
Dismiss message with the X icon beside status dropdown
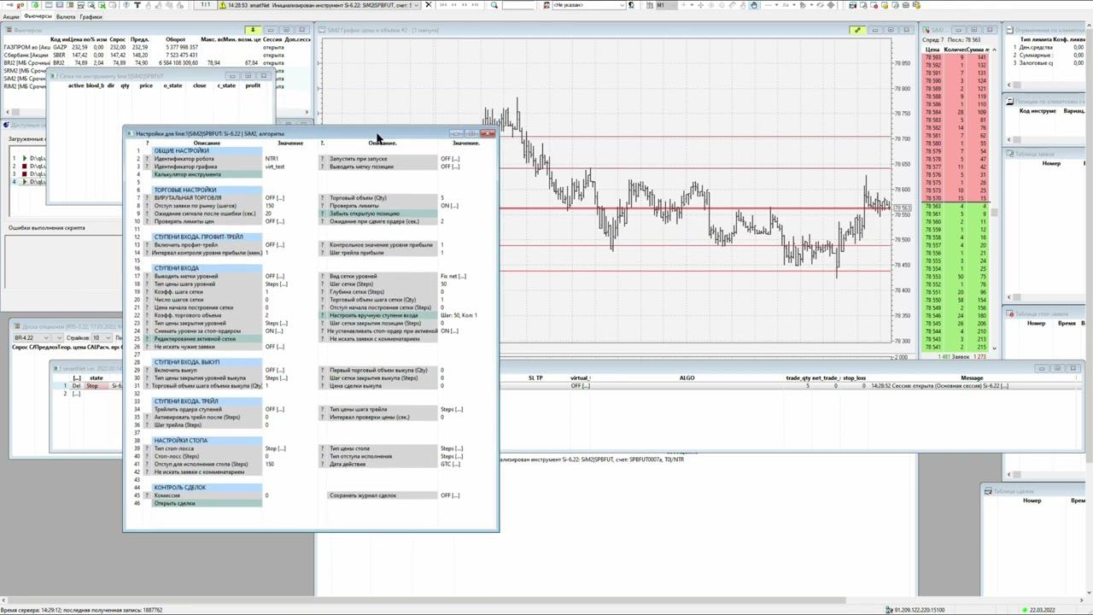(x=428, y=5)
